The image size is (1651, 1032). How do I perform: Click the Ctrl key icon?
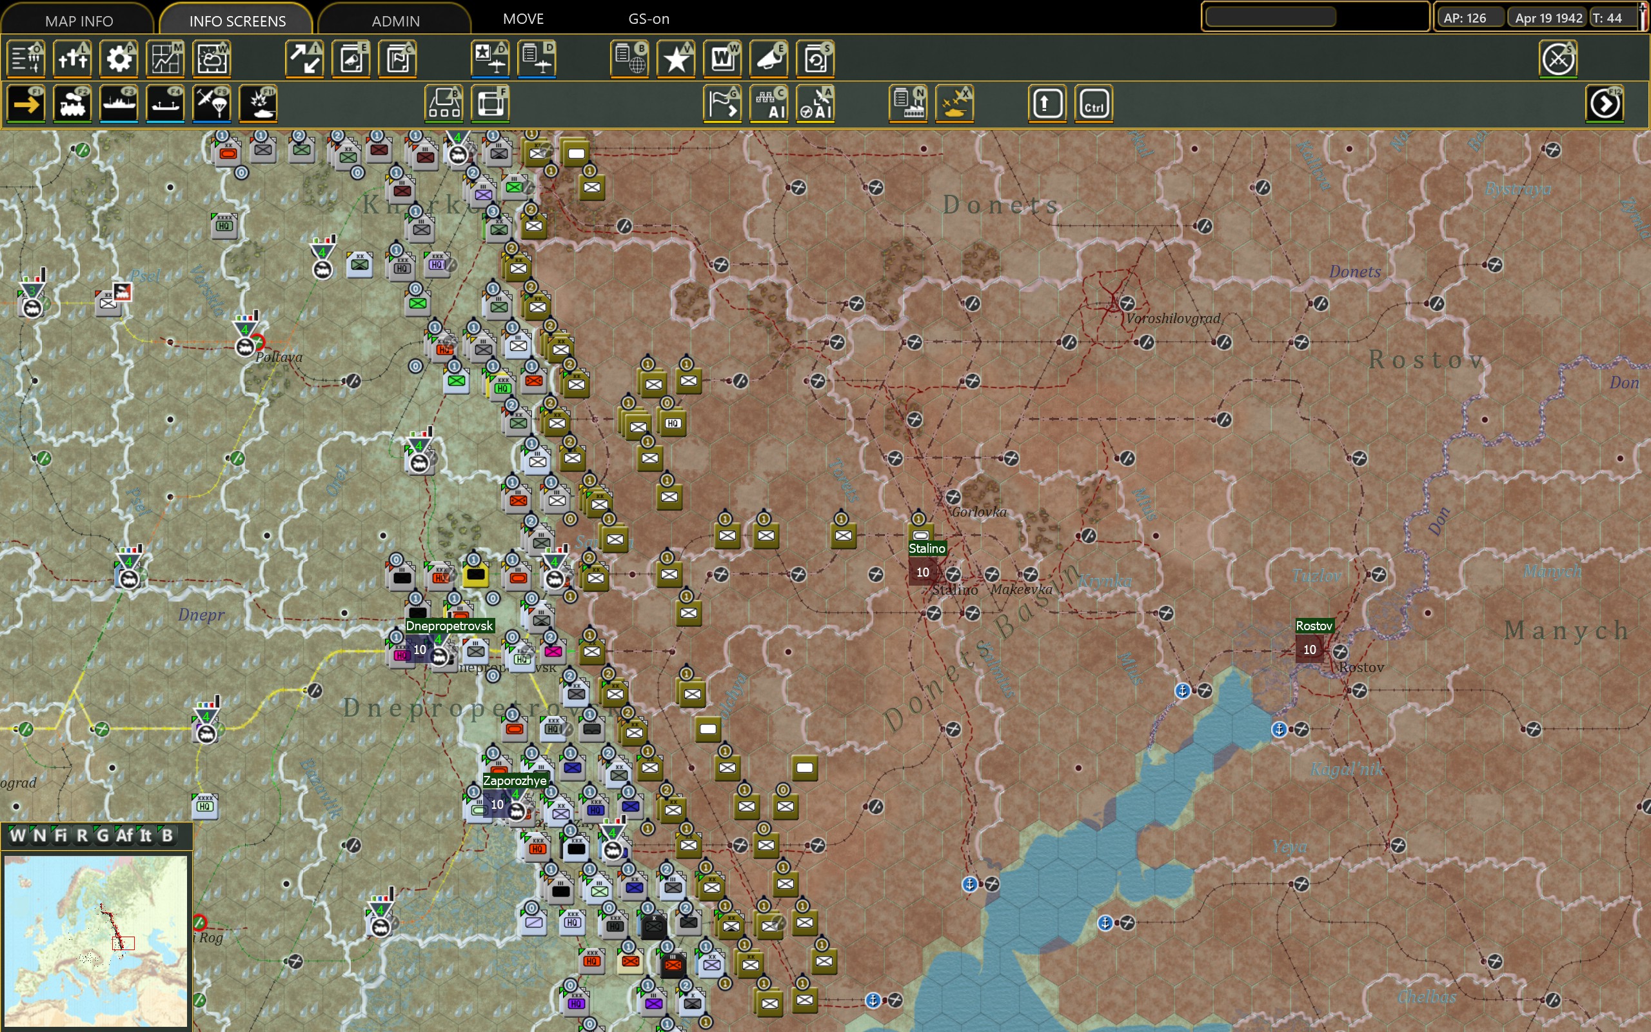coord(1094,104)
